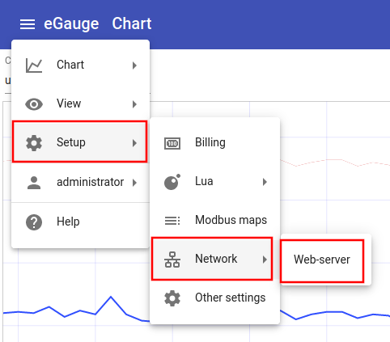Click the Chart line-graph icon

pyautogui.click(x=34, y=65)
